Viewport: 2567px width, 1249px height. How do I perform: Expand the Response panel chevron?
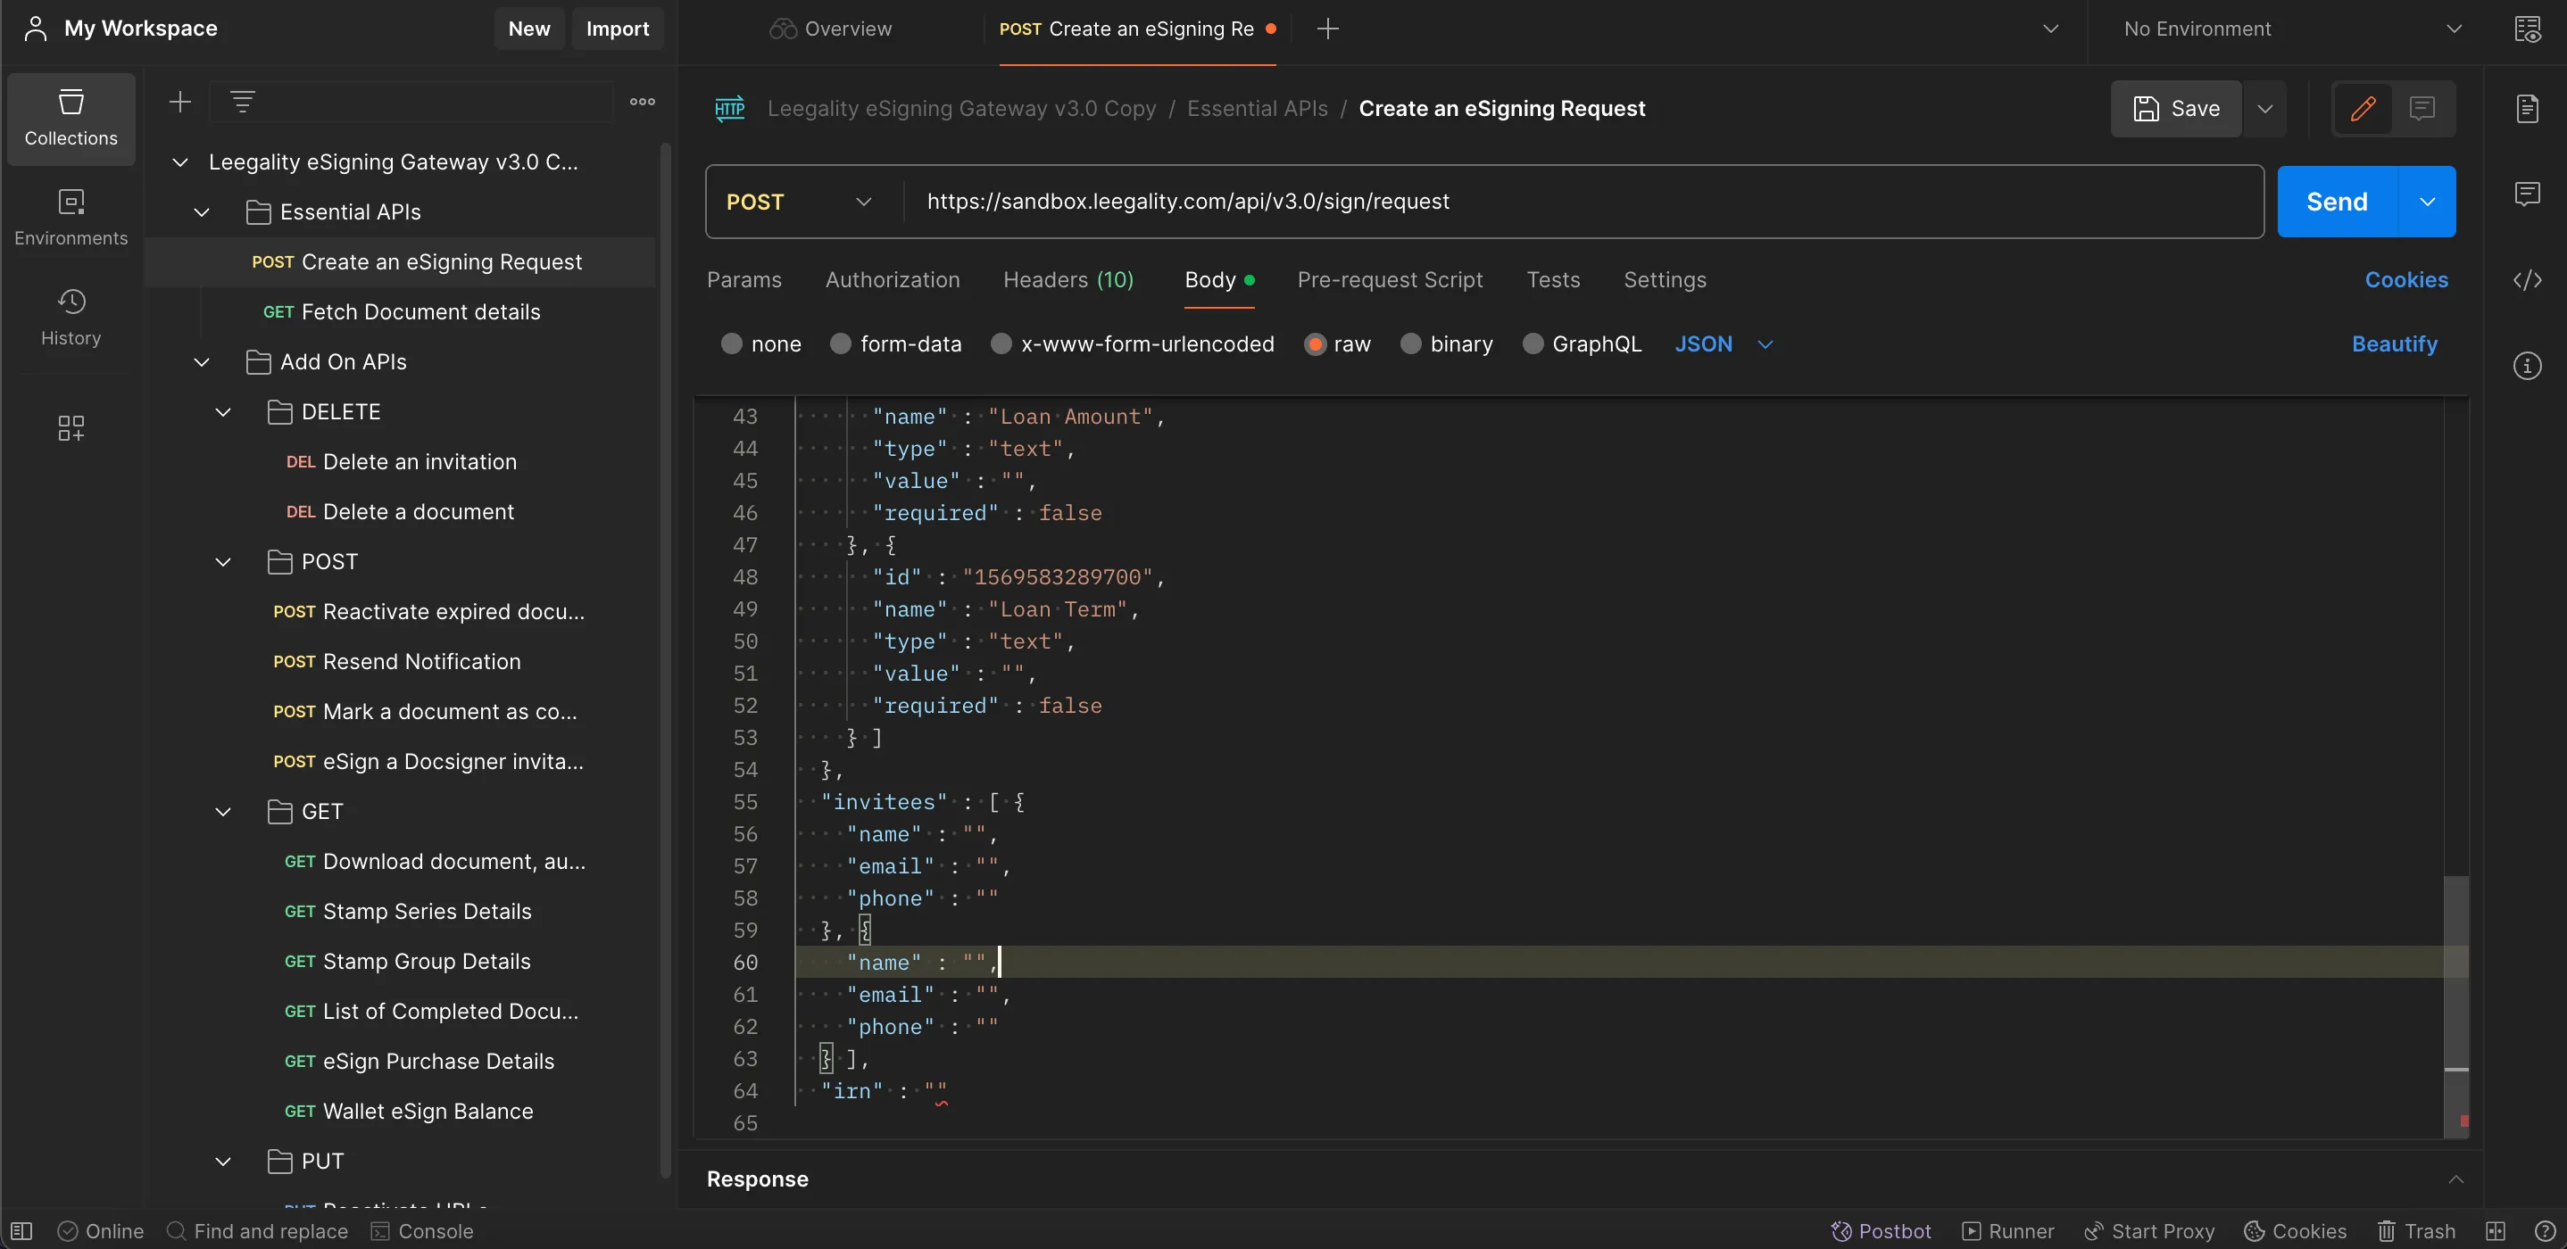point(2455,1179)
